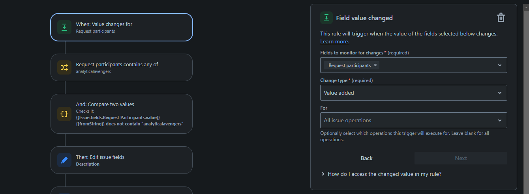Image resolution: width=529 pixels, height=194 pixels.
Task: Click the Field value changed header icon
Action: (x=326, y=18)
